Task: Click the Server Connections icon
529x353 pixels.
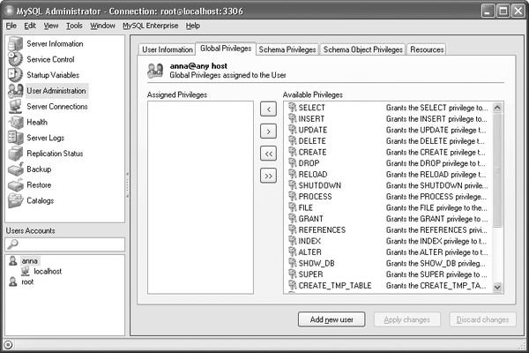Action: (x=15, y=107)
